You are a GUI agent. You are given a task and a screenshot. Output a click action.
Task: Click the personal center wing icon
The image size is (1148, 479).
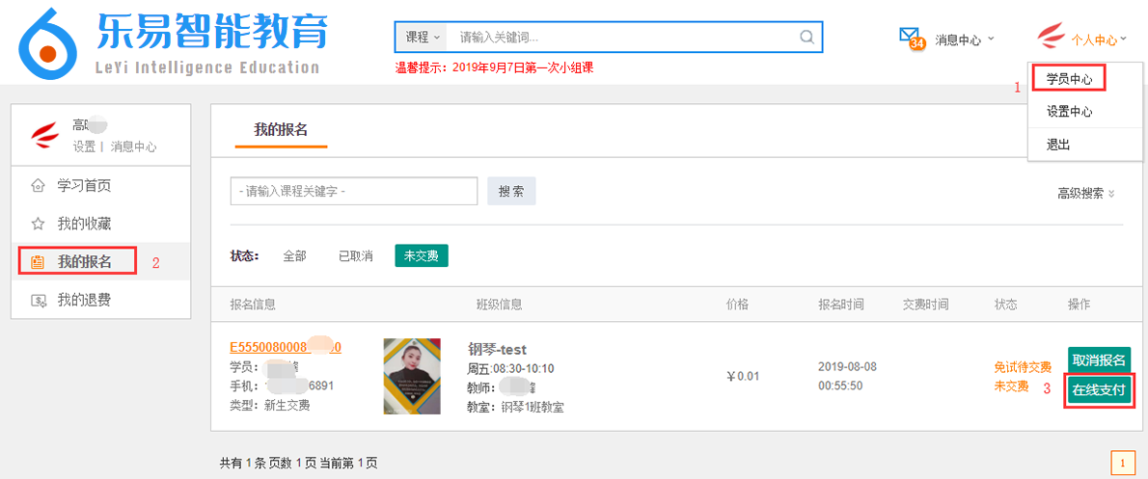[1051, 39]
